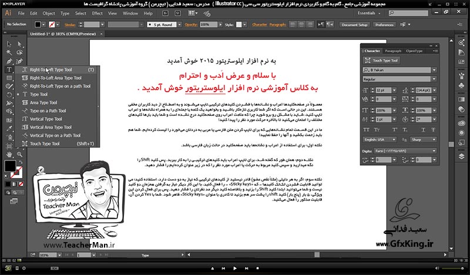Switch to the Paragraph tab
The height and width of the screenshot is (275, 470).
tap(393, 51)
